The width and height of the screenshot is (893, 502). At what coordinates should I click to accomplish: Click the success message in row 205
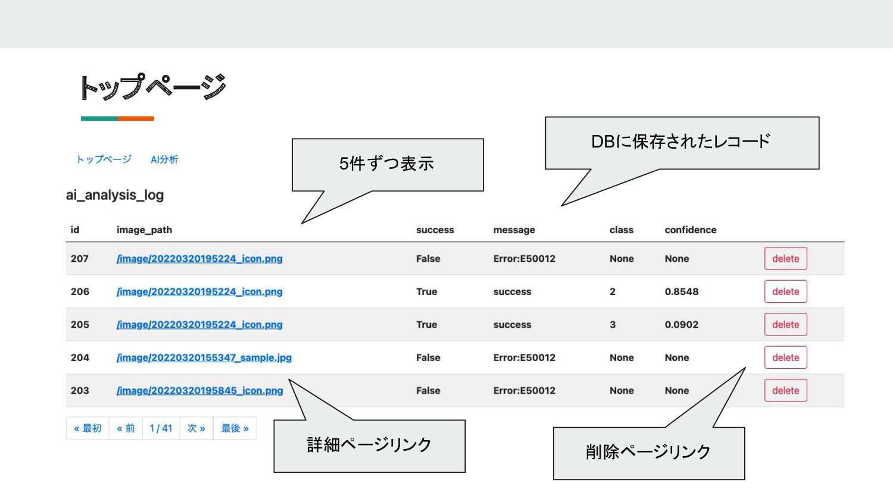click(x=512, y=325)
